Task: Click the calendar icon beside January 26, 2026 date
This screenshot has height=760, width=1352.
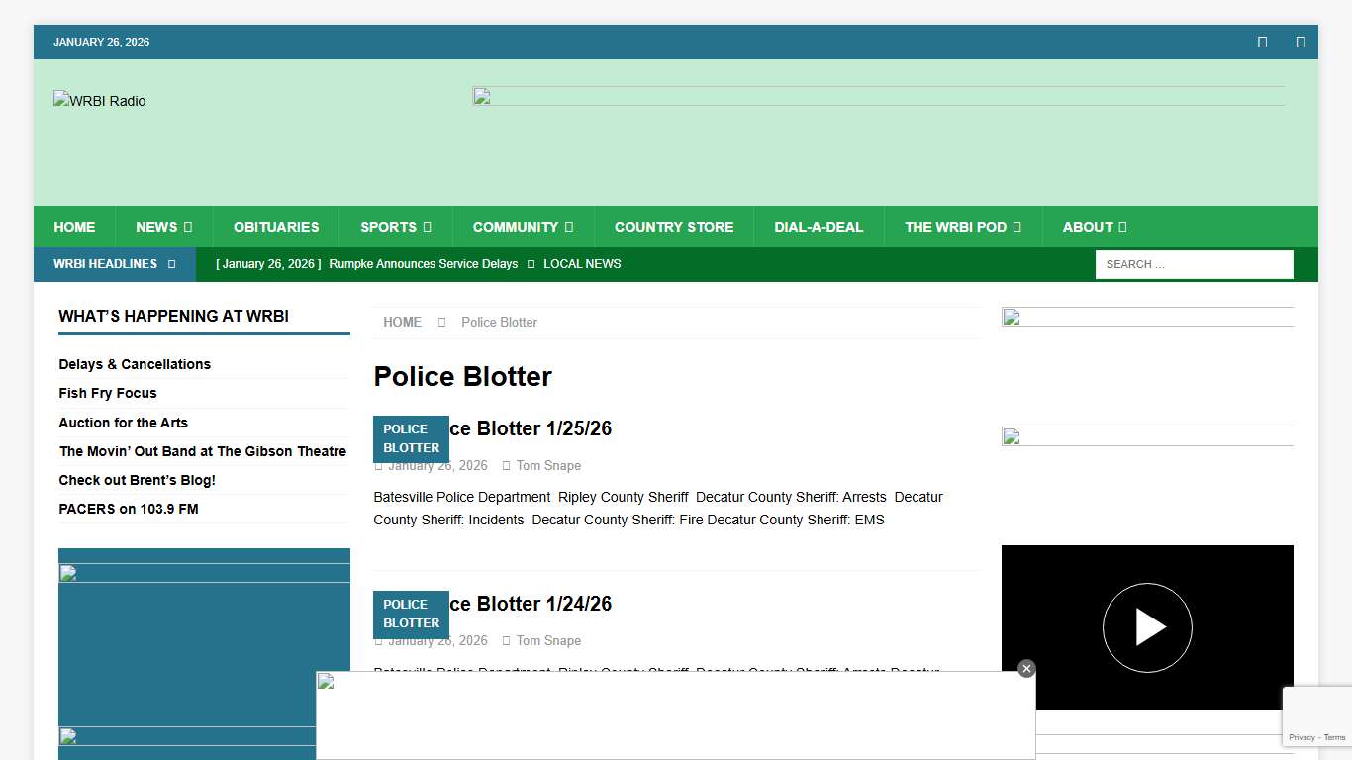Action: tap(379, 465)
